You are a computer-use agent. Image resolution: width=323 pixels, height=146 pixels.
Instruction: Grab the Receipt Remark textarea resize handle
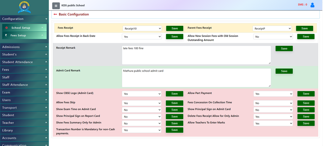click(x=270, y=63)
